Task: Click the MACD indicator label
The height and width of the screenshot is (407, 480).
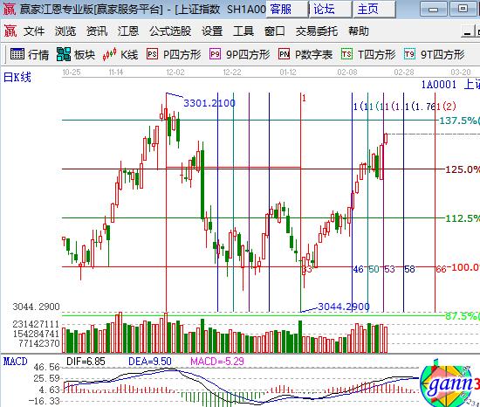Action: [16, 362]
